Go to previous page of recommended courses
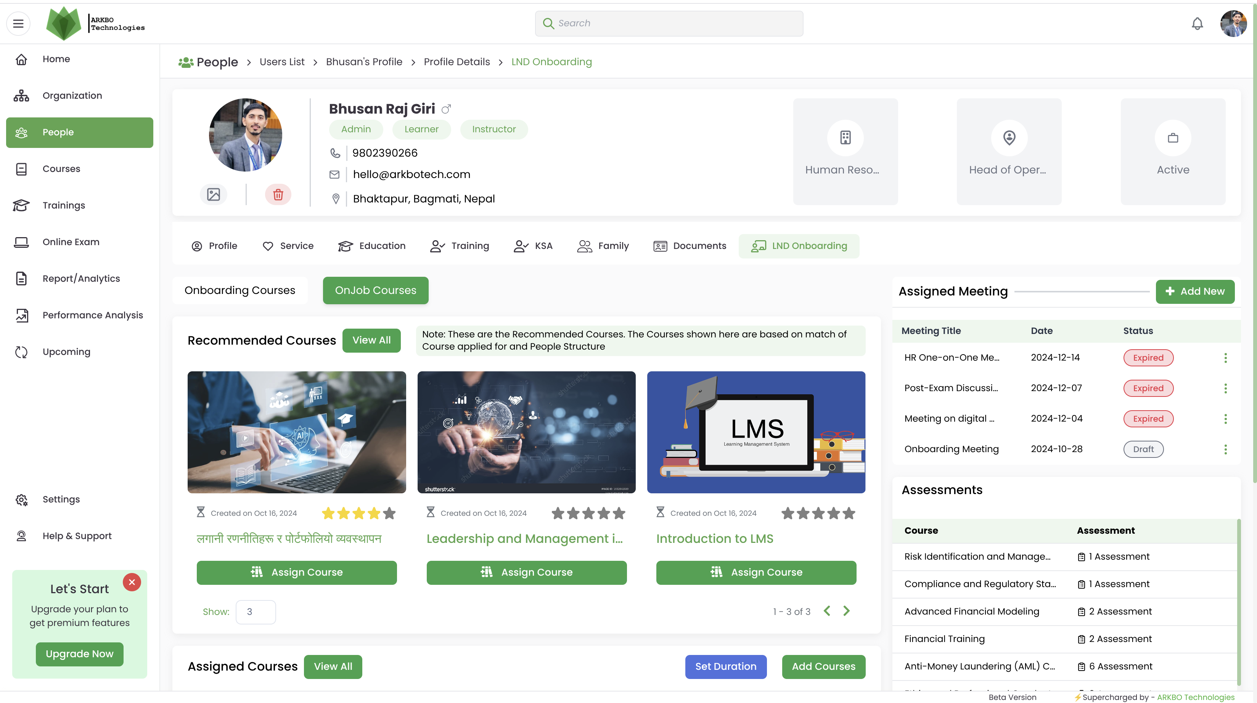Image resolution: width=1257 pixels, height=703 pixels. [x=827, y=611]
